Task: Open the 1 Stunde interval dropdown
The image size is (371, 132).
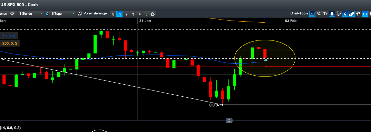Action: click(x=31, y=14)
